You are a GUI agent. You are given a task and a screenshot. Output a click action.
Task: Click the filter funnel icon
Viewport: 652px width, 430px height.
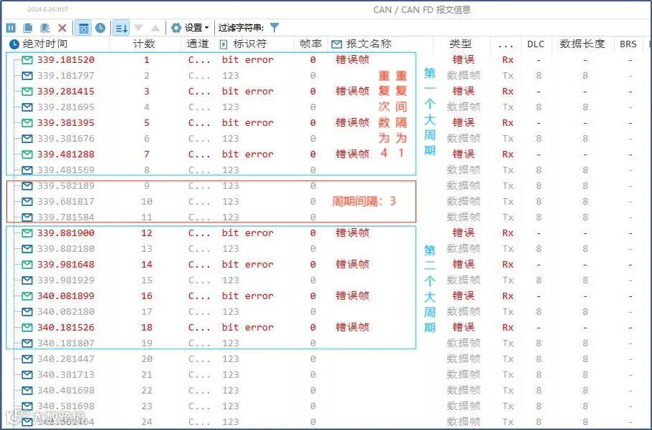(274, 27)
